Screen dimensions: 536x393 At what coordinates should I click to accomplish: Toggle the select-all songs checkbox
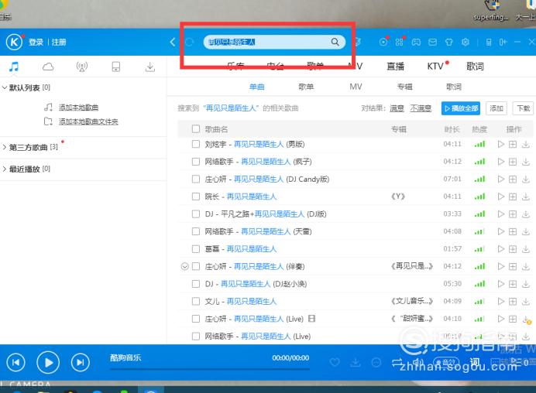[196, 129]
